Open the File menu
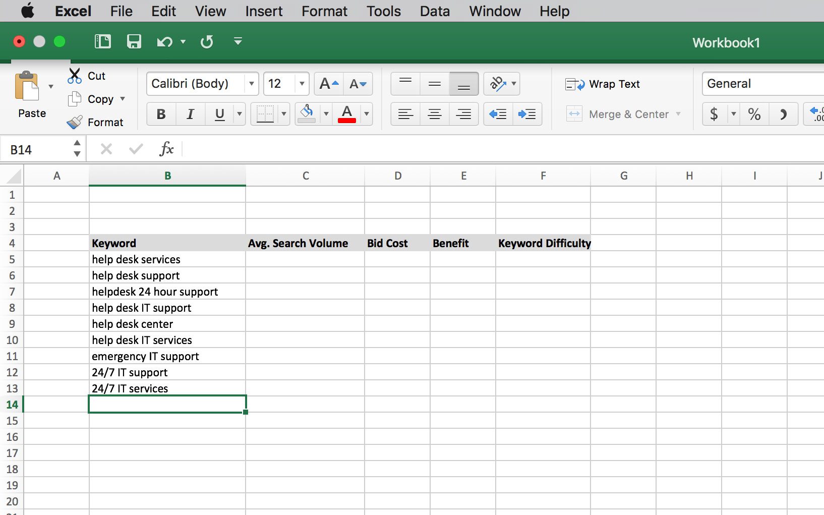Screen dimensions: 824x515 [122, 11]
